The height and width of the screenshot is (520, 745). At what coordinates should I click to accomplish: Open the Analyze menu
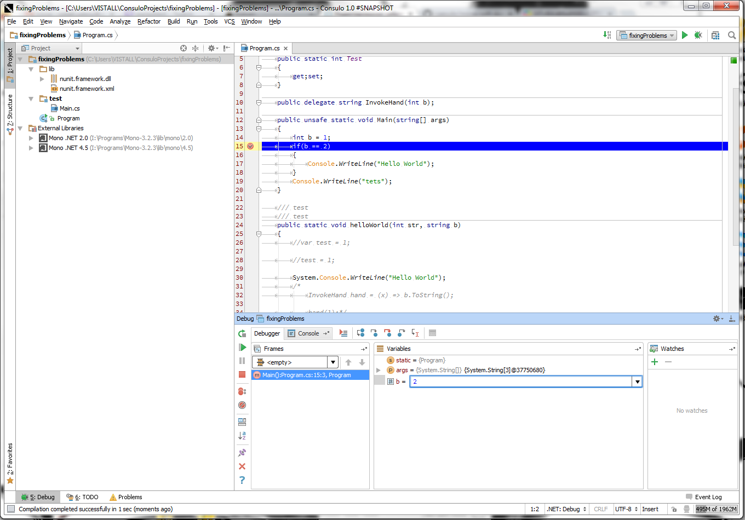pos(120,21)
